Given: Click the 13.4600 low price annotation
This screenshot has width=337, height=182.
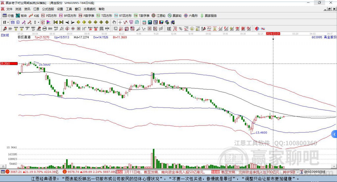Looking at the screenshot, I should [x=261, y=133].
